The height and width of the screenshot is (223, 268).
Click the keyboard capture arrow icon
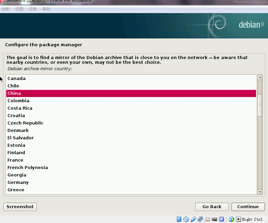point(238,219)
